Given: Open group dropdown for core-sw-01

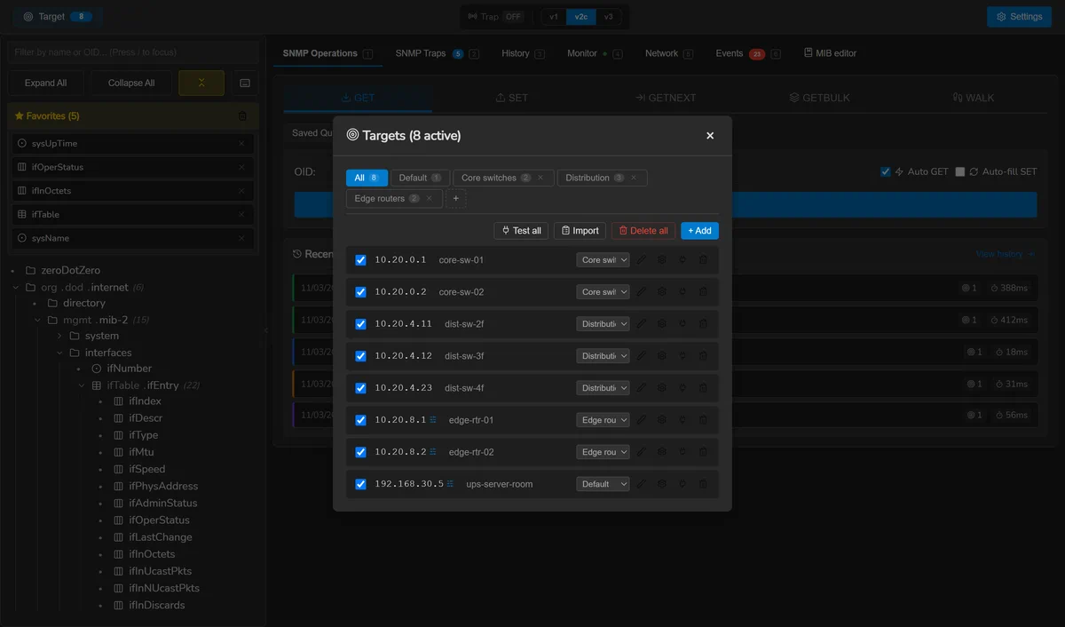Looking at the screenshot, I should 603,260.
